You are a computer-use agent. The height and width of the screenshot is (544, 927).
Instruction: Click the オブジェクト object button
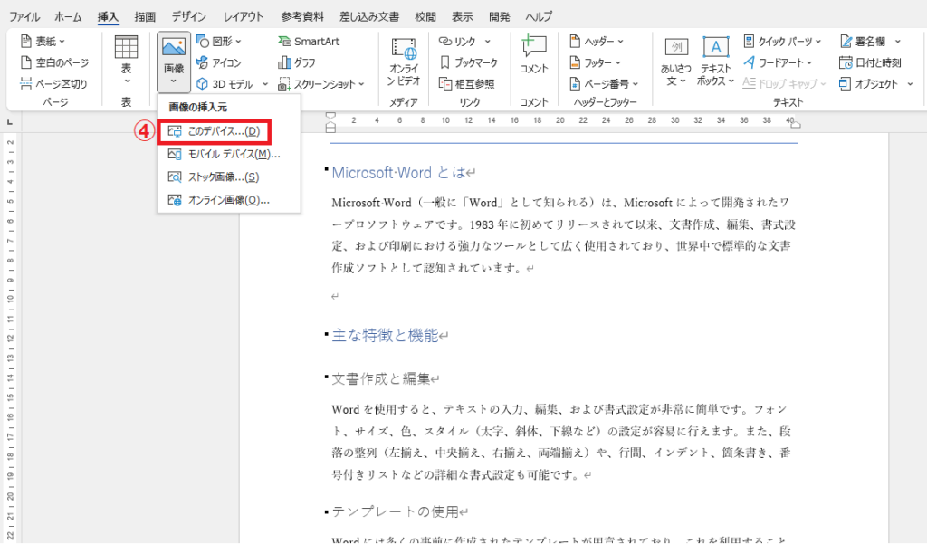(x=868, y=84)
